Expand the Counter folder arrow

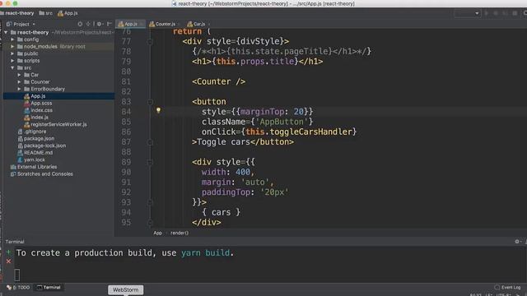(19, 82)
